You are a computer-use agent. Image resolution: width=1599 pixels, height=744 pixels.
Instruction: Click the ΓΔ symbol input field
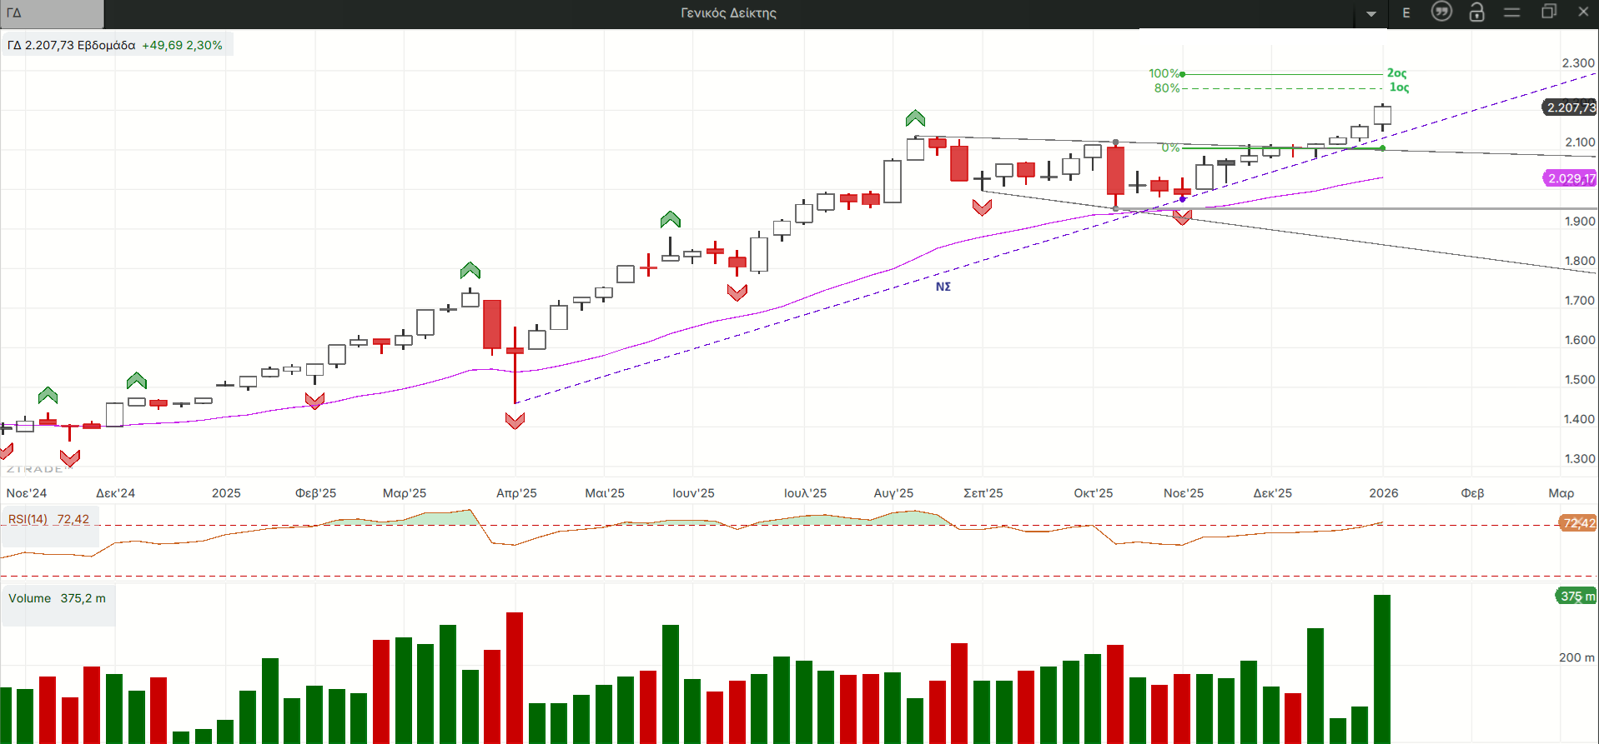pos(52,13)
